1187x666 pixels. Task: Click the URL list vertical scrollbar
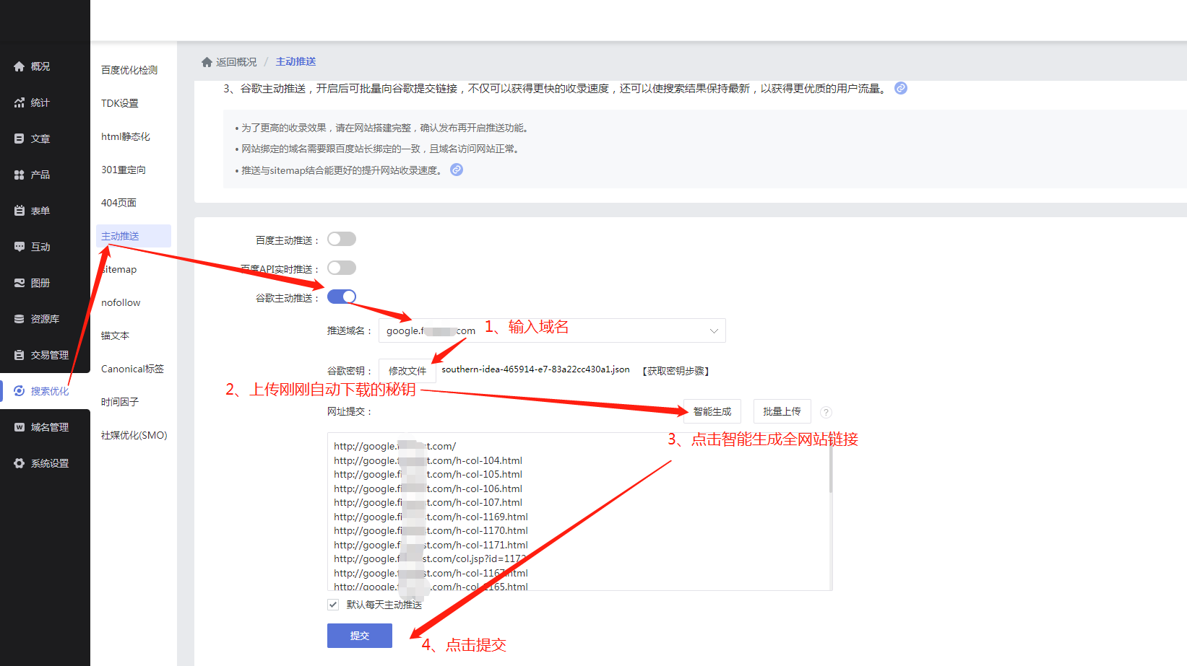(831, 469)
